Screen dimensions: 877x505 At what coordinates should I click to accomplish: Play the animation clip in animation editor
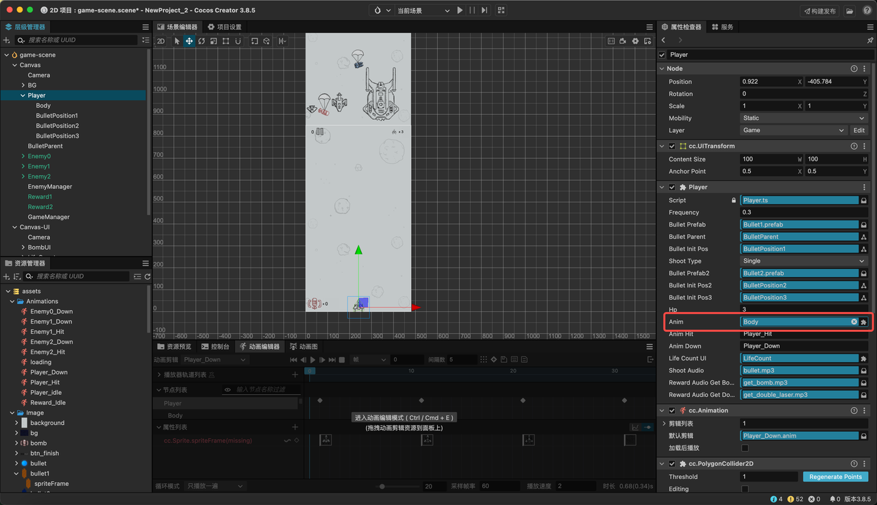pos(313,359)
